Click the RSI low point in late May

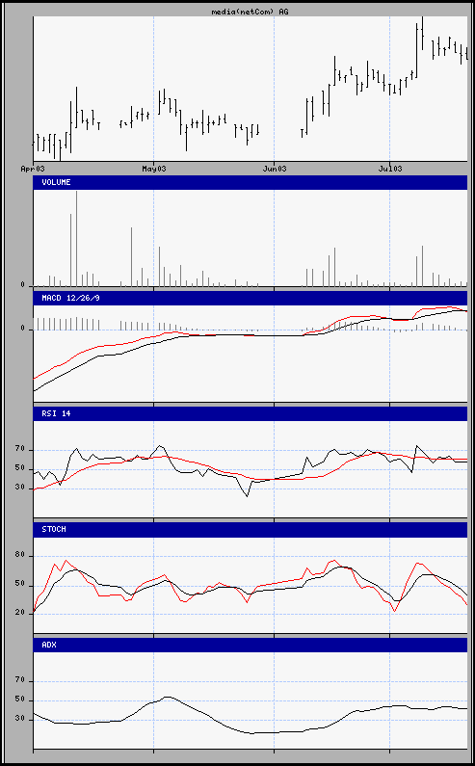pos(248,496)
